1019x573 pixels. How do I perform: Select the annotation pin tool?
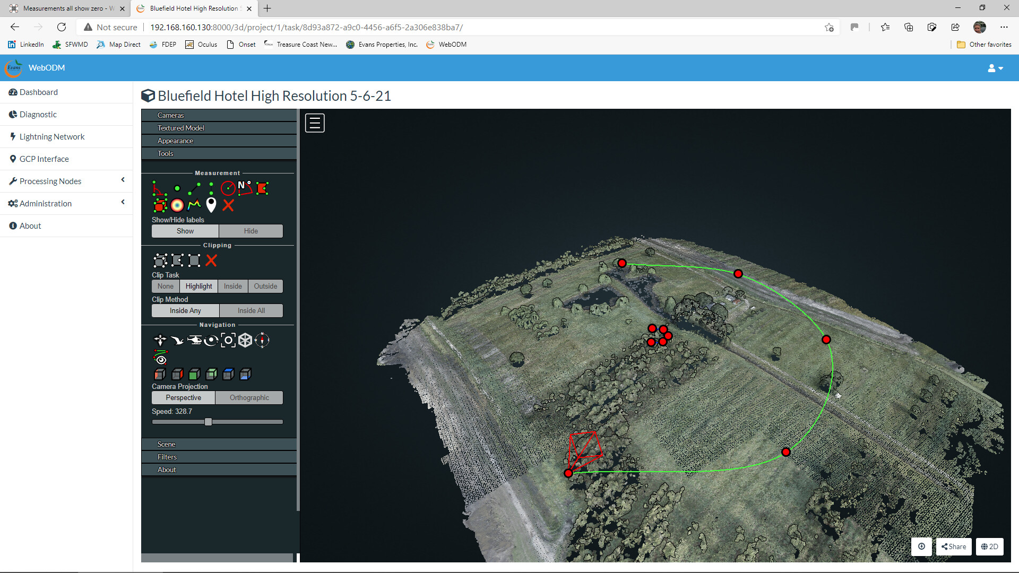[211, 206]
